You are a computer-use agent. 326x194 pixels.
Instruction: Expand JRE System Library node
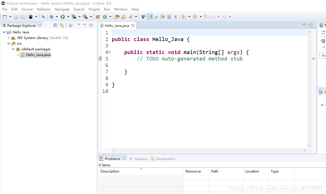pos(9,38)
